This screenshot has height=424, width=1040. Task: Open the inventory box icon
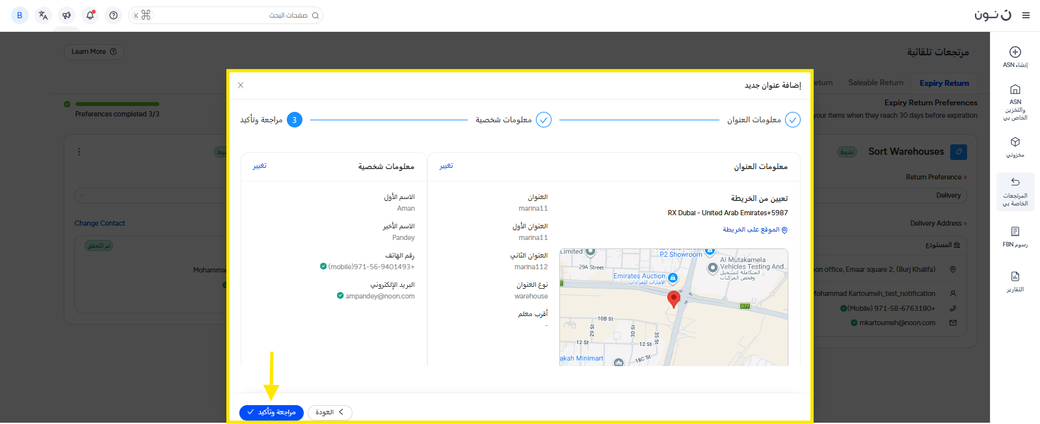[x=1015, y=142]
